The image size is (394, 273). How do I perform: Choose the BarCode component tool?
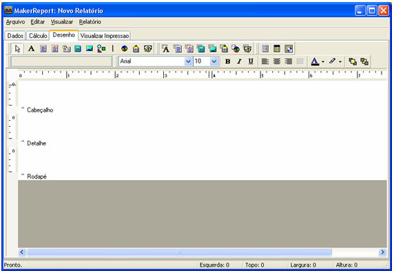pyautogui.click(x=136, y=48)
